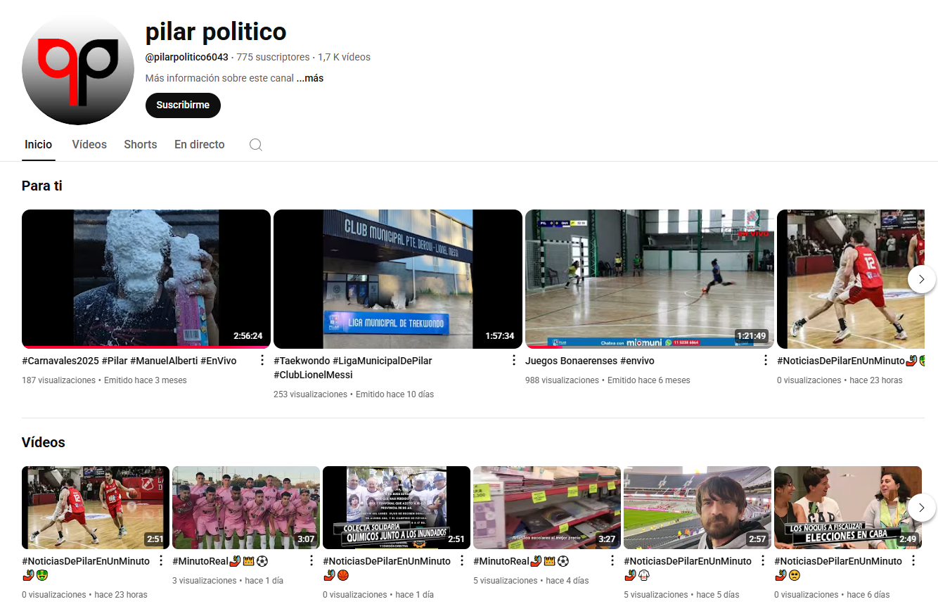Open options menu for Carnavales2025 video
Image resolution: width=938 pixels, height=611 pixels.
pyautogui.click(x=262, y=361)
